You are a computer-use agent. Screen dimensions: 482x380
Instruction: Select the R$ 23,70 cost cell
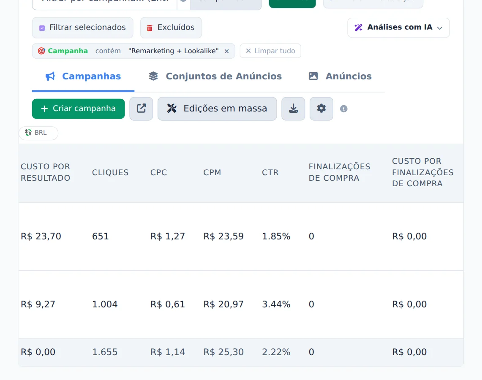pos(41,236)
